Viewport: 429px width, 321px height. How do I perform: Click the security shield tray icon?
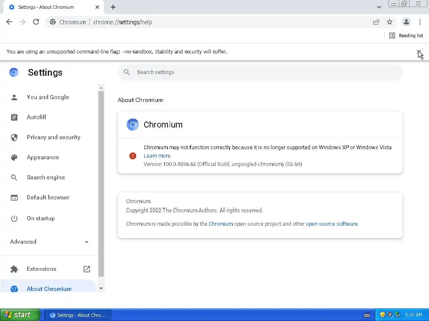pos(383,315)
